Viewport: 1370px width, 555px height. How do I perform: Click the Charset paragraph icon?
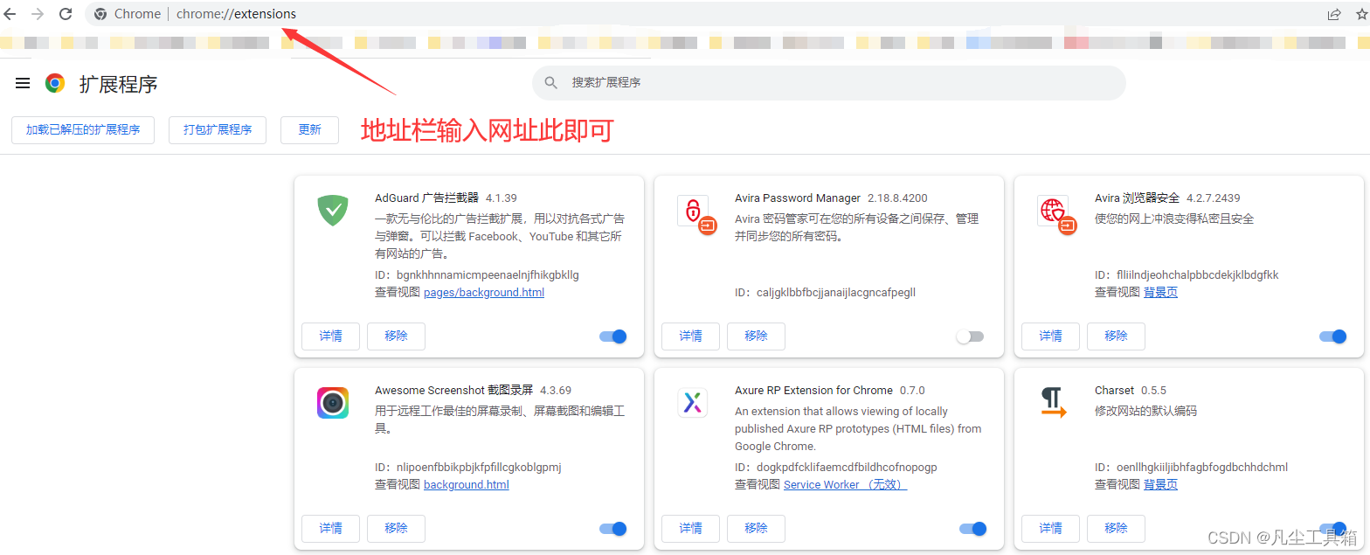[1053, 403]
